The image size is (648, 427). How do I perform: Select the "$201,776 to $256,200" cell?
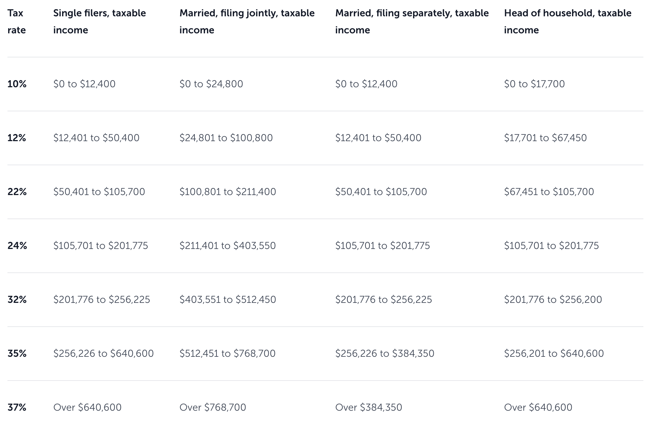[x=553, y=300]
